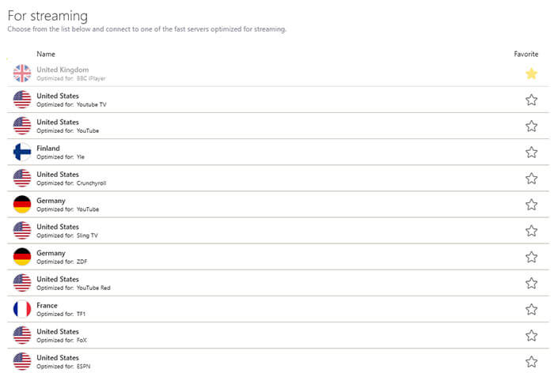Select the United States FoX server row
Image resolution: width=554 pixels, height=373 pixels.
click(x=278, y=335)
